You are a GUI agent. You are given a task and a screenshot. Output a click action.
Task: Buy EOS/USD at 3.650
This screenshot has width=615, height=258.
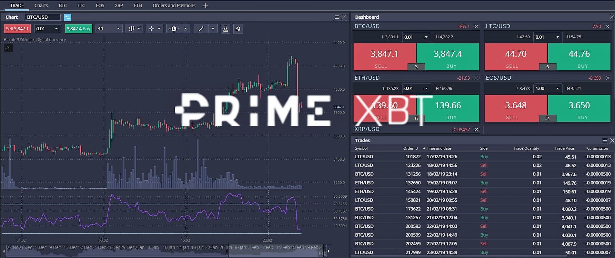click(x=579, y=108)
